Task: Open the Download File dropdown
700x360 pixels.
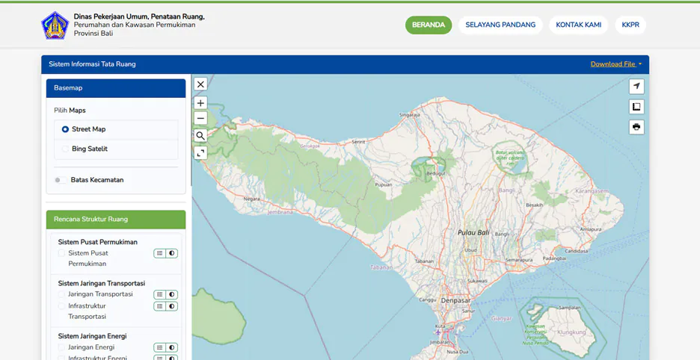Action: (x=616, y=64)
